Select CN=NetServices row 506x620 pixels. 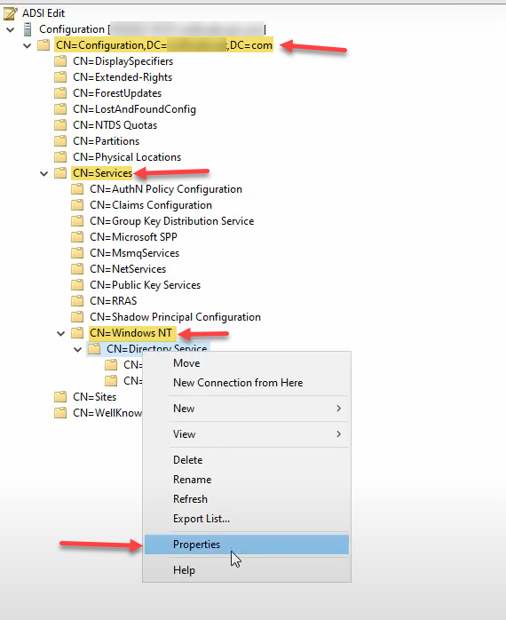[128, 269]
